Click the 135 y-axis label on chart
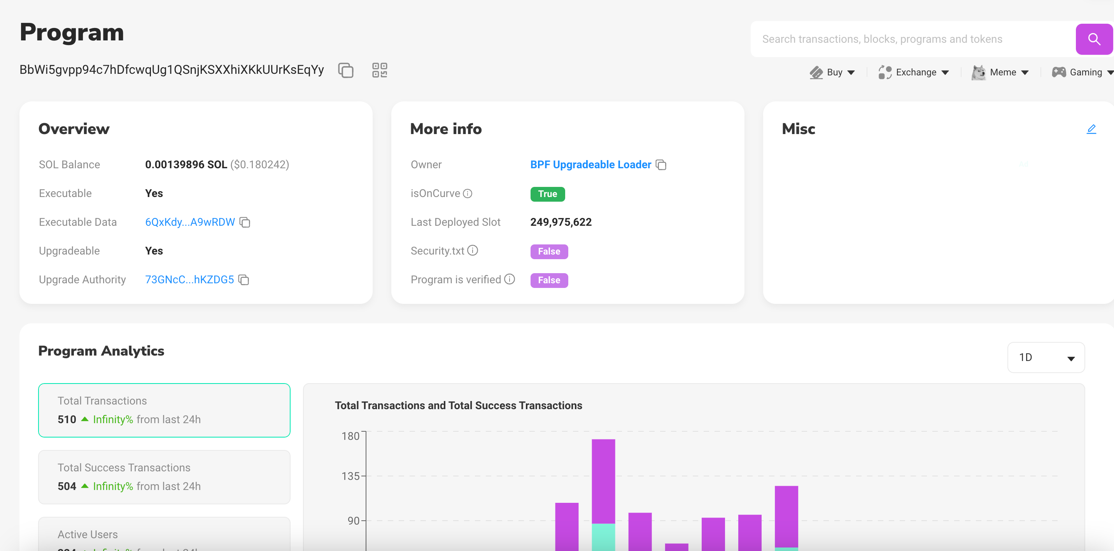 (350, 476)
